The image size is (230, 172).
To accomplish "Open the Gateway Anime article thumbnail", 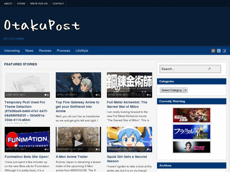I will (78, 85).
